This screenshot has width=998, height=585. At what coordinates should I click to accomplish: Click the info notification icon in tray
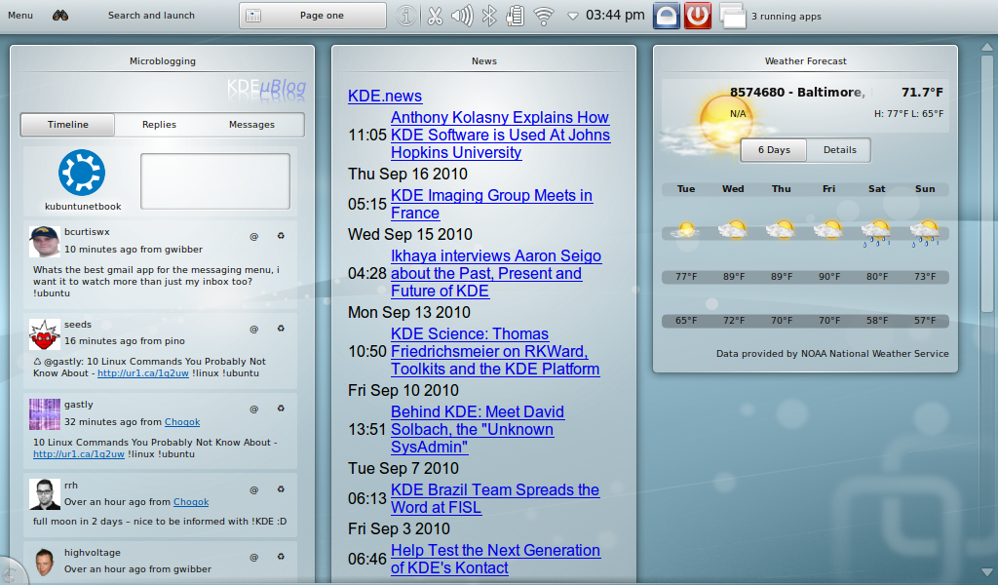pyautogui.click(x=406, y=16)
